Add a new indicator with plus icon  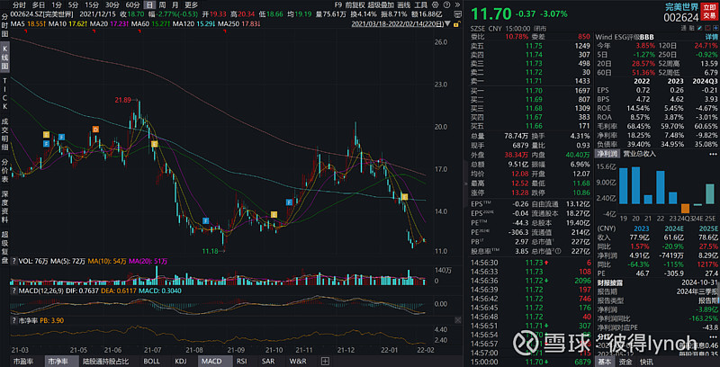pyautogui.click(x=325, y=361)
